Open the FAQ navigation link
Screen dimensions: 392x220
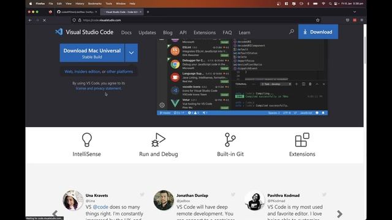pos(227,32)
